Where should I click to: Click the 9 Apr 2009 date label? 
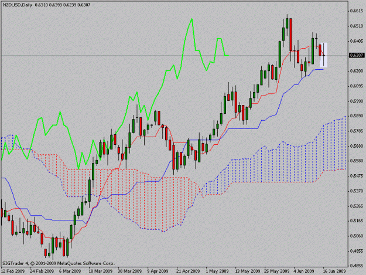click(x=158, y=271)
